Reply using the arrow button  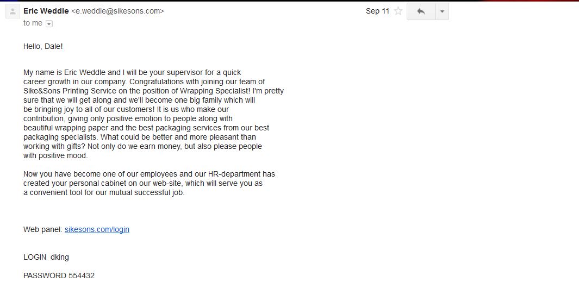pos(421,11)
